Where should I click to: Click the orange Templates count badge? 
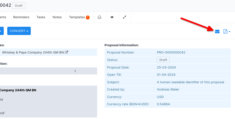(88, 17)
